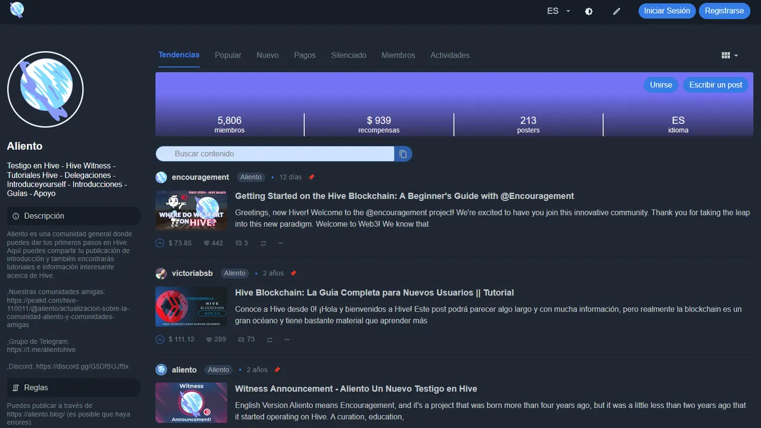Open encouragement author profile name
The height and width of the screenshot is (428, 761).
[x=200, y=177]
